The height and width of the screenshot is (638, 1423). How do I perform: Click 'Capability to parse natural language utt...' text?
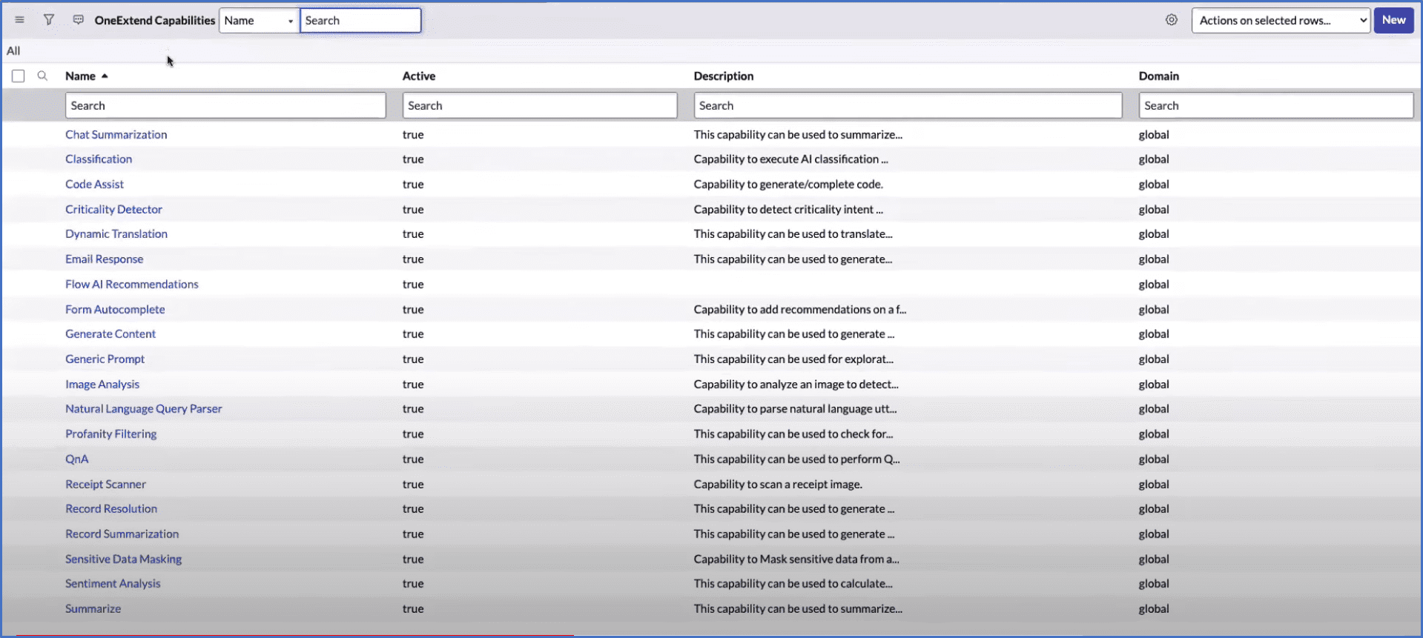[x=795, y=408]
